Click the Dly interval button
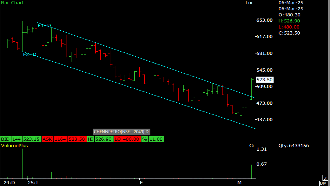Image resolution: width=330 pixels, height=186 pixels. pos(323,183)
